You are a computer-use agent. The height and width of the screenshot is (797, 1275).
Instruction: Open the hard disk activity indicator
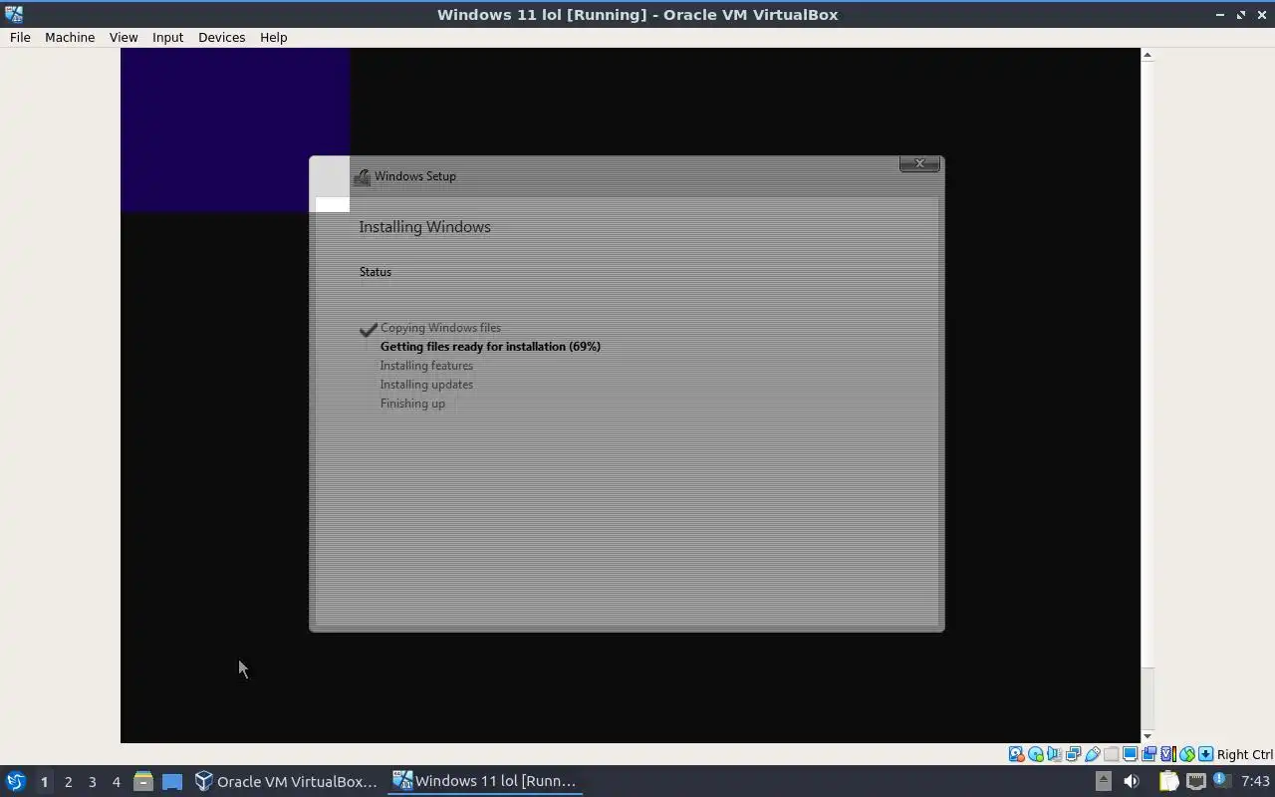tap(1016, 754)
